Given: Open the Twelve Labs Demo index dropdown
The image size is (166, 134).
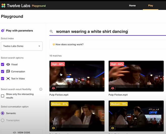Looking at the screenshot, I should click(x=22, y=46).
